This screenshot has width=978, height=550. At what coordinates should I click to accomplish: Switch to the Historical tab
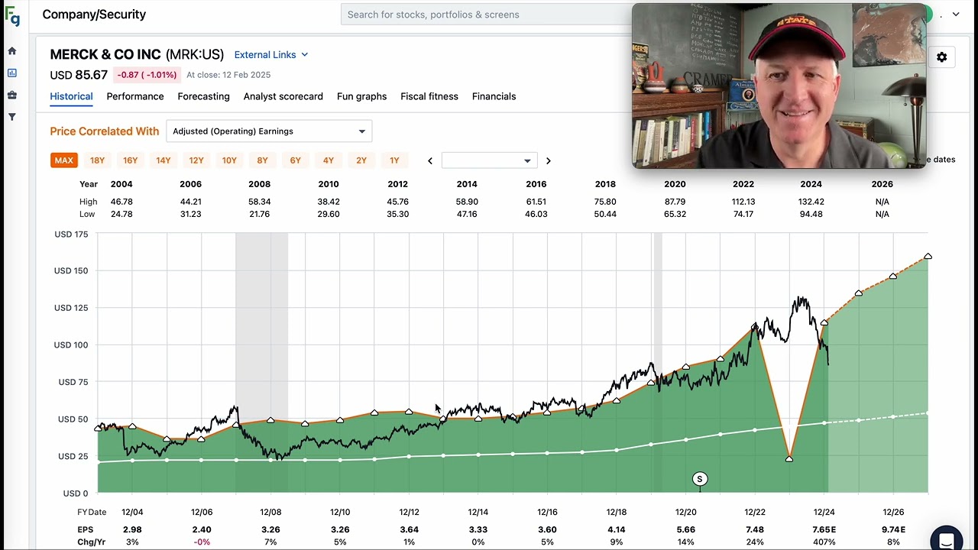71,96
